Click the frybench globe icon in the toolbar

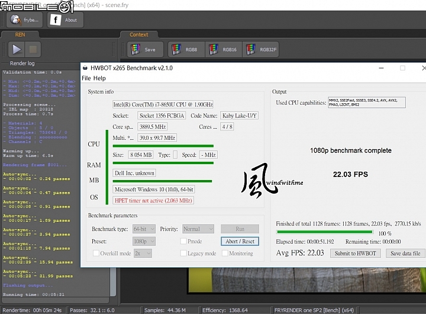pyautogui.click(x=15, y=20)
